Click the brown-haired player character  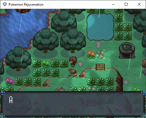coord(73,62)
